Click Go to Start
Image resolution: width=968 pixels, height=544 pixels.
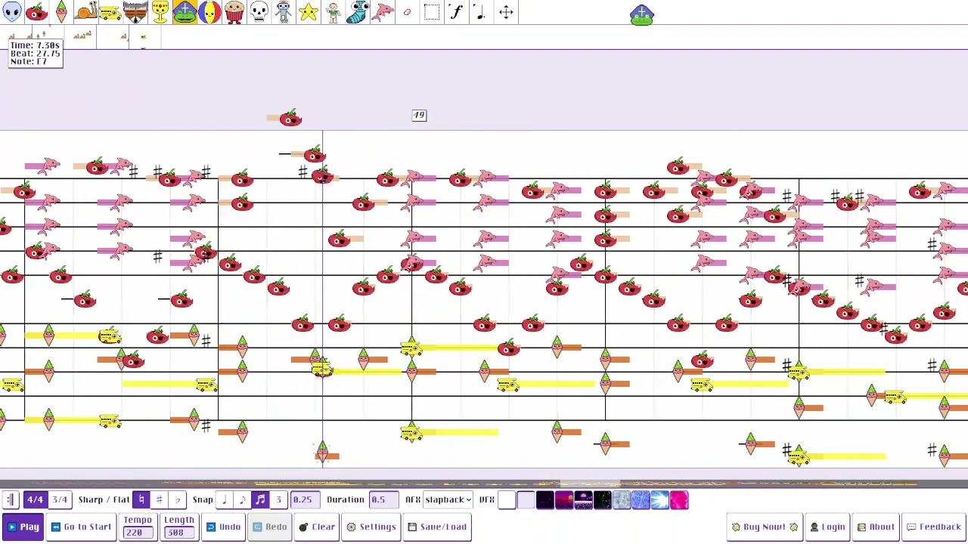[81, 527]
